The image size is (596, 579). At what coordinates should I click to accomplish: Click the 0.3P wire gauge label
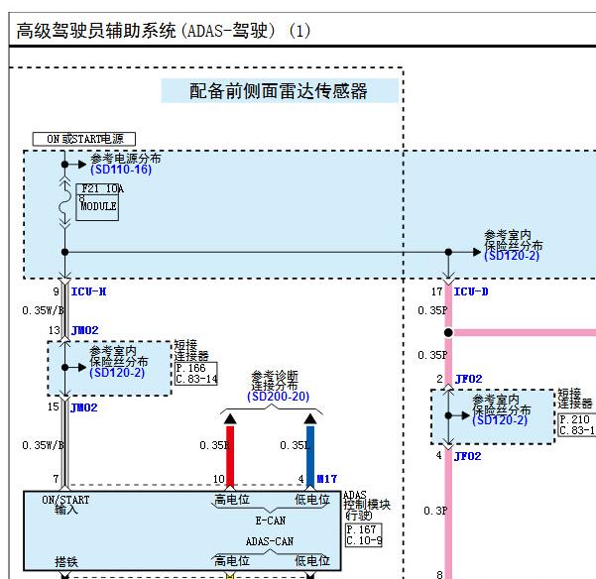coord(435,511)
